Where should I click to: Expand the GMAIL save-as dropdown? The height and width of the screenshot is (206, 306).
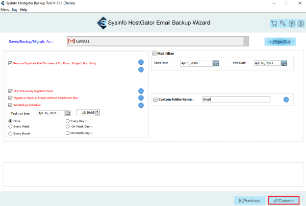(x=246, y=41)
